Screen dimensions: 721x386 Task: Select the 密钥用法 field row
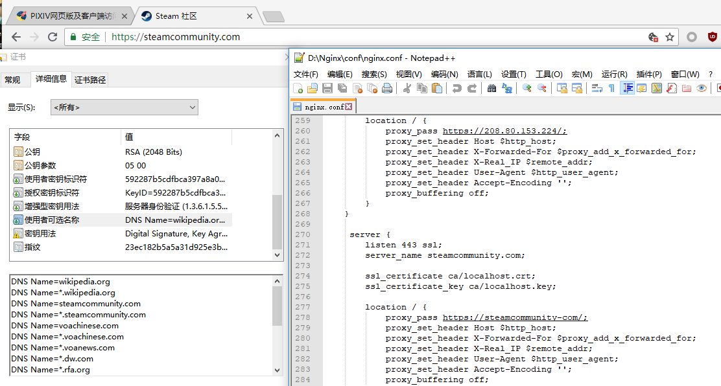(x=122, y=233)
